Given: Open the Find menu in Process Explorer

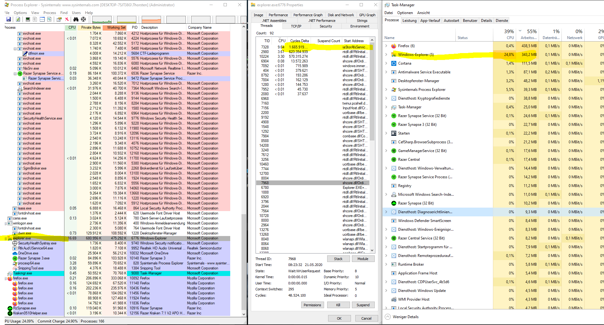Looking at the screenshot, I should tap(64, 13).
